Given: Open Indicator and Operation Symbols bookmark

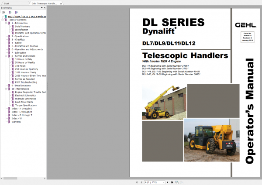Looking at the screenshot, I should [31, 33].
